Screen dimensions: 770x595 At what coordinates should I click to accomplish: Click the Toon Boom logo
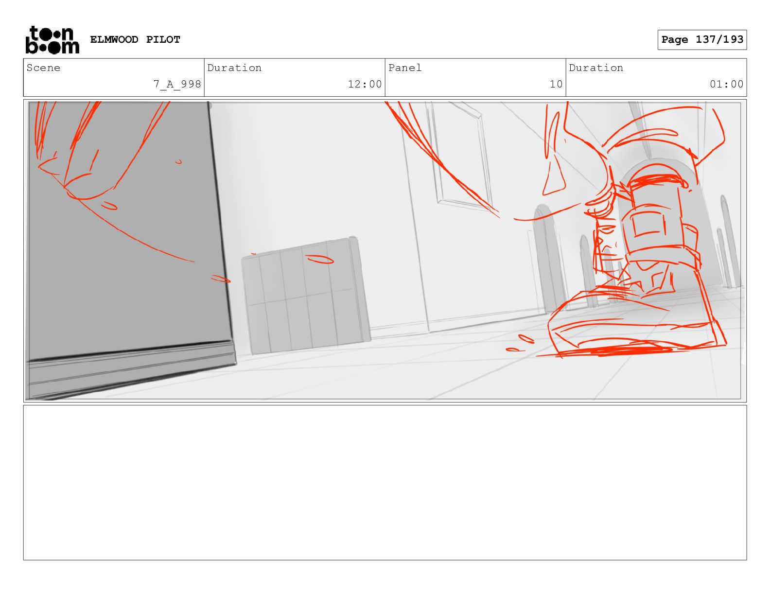tap(52, 39)
